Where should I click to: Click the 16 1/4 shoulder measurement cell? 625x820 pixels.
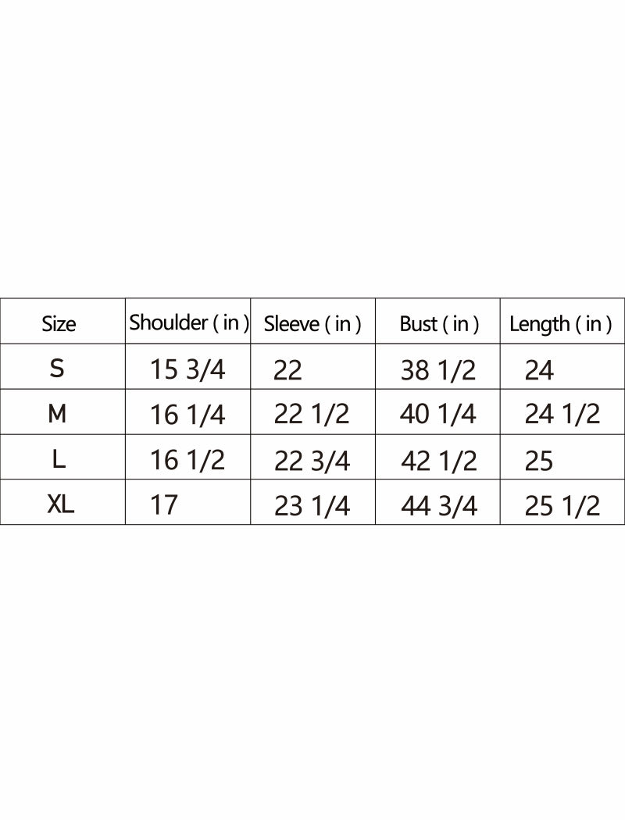[187, 415]
